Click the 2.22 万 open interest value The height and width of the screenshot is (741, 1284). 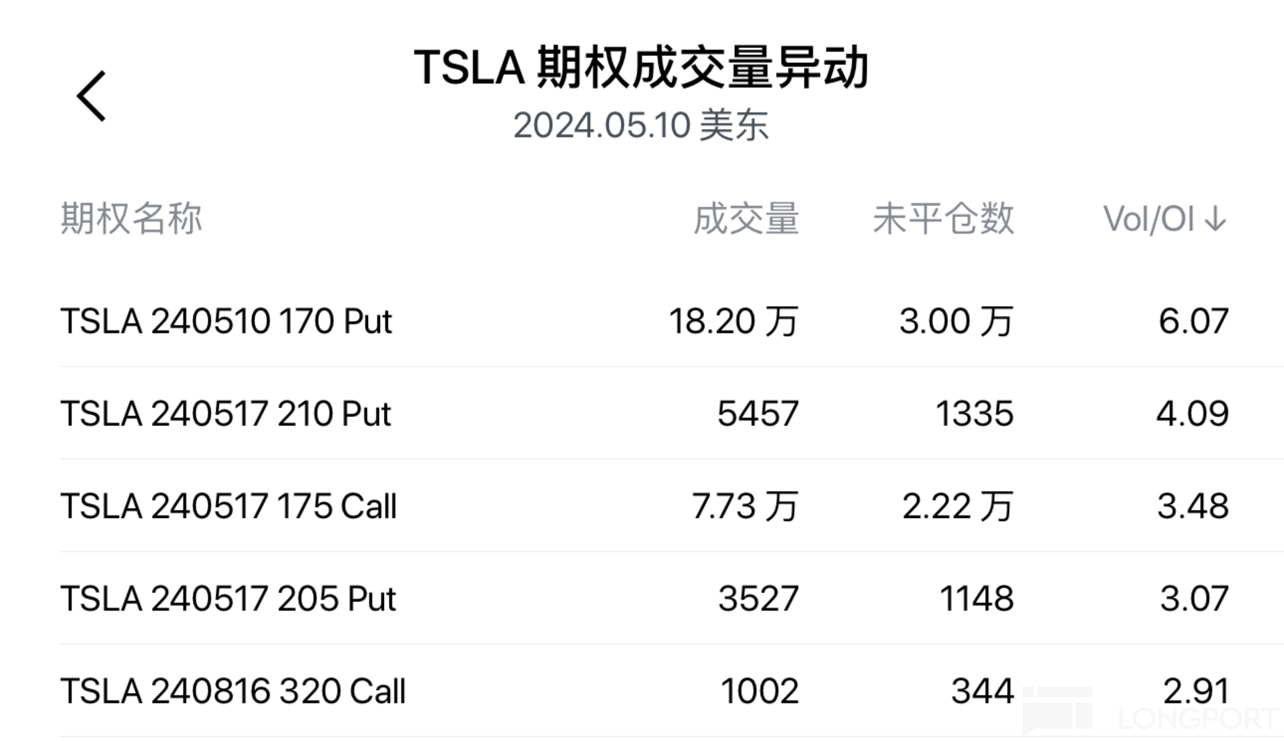point(957,506)
